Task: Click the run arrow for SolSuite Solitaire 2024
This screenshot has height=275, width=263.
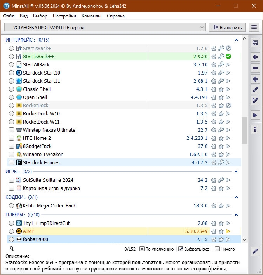Action: point(228,180)
